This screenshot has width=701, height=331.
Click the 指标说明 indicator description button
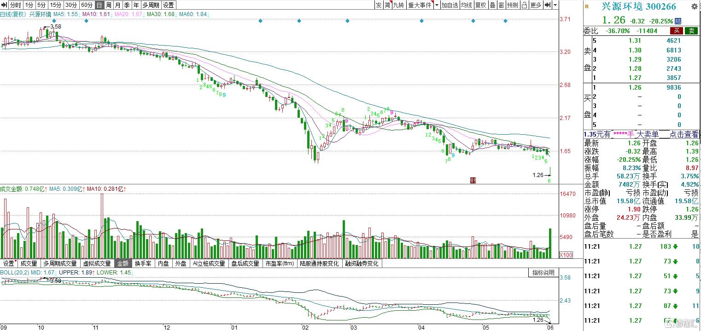click(x=543, y=273)
